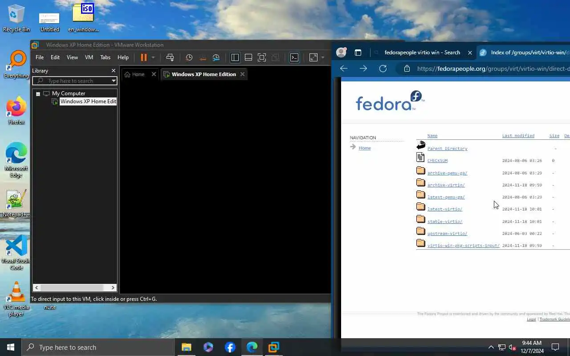Take a snapshot of the virtual machine
This screenshot has height=356, width=570.
pyautogui.click(x=189, y=57)
